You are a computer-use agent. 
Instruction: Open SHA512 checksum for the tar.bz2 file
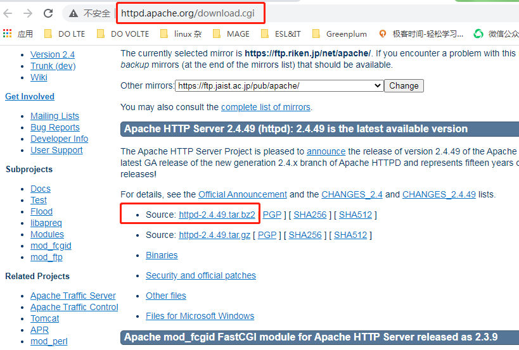[356, 215]
